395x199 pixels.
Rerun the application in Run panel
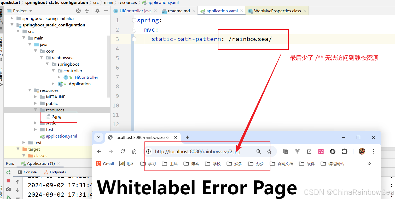pyautogui.click(x=8, y=172)
